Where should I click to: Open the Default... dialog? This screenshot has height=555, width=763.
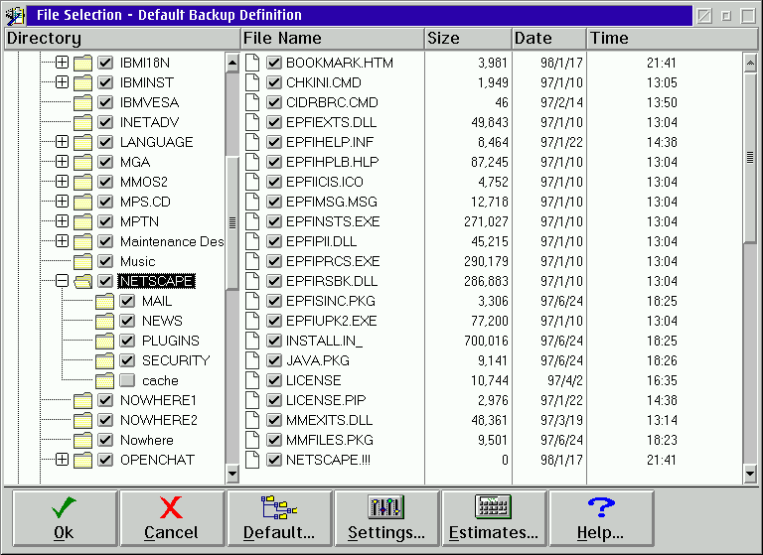tap(279, 518)
